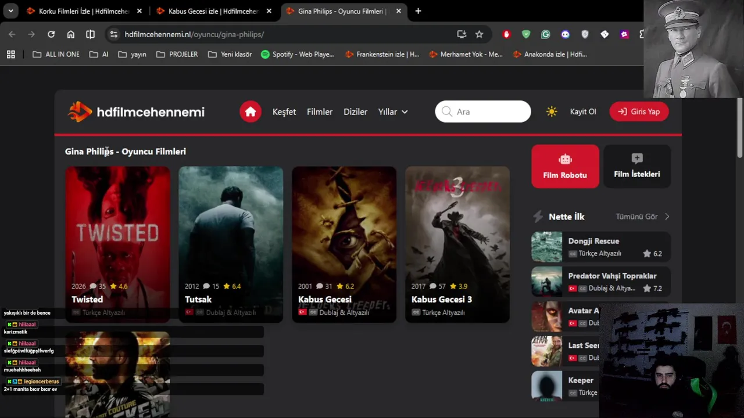Click the Gina Philips - Oyuncu Filmleri heading
Image resolution: width=744 pixels, height=418 pixels.
(x=126, y=152)
